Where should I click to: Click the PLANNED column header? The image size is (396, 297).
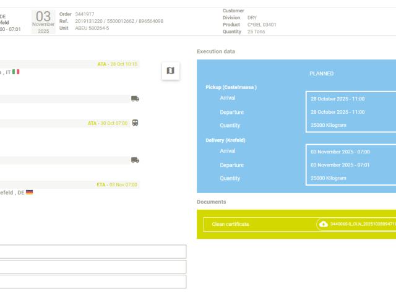point(321,73)
